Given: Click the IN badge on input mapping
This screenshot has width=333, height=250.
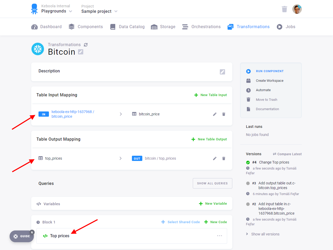Looking at the screenshot, I should coord(44,114).
